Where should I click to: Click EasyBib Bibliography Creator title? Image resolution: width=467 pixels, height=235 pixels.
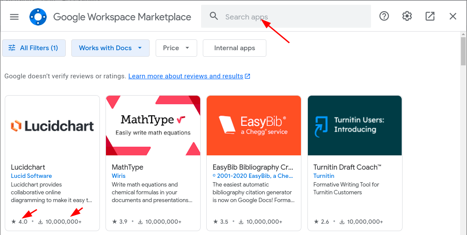(253, 167)
